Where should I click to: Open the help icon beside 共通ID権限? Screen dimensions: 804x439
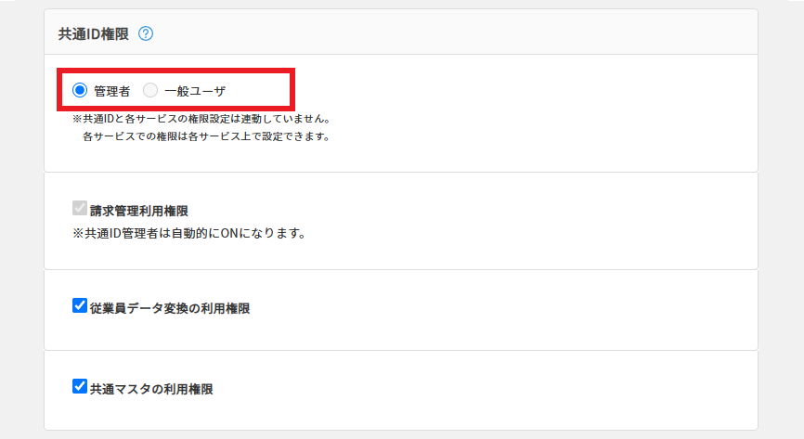(x=146, y=33)
